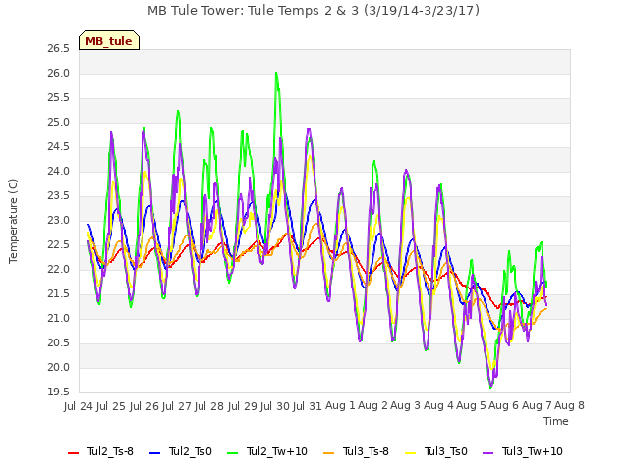Click the Aug 8 x-axis tick label

(570, 406)
